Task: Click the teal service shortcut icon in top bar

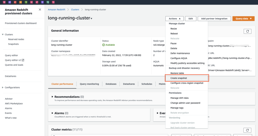Action: click(48, 2)
